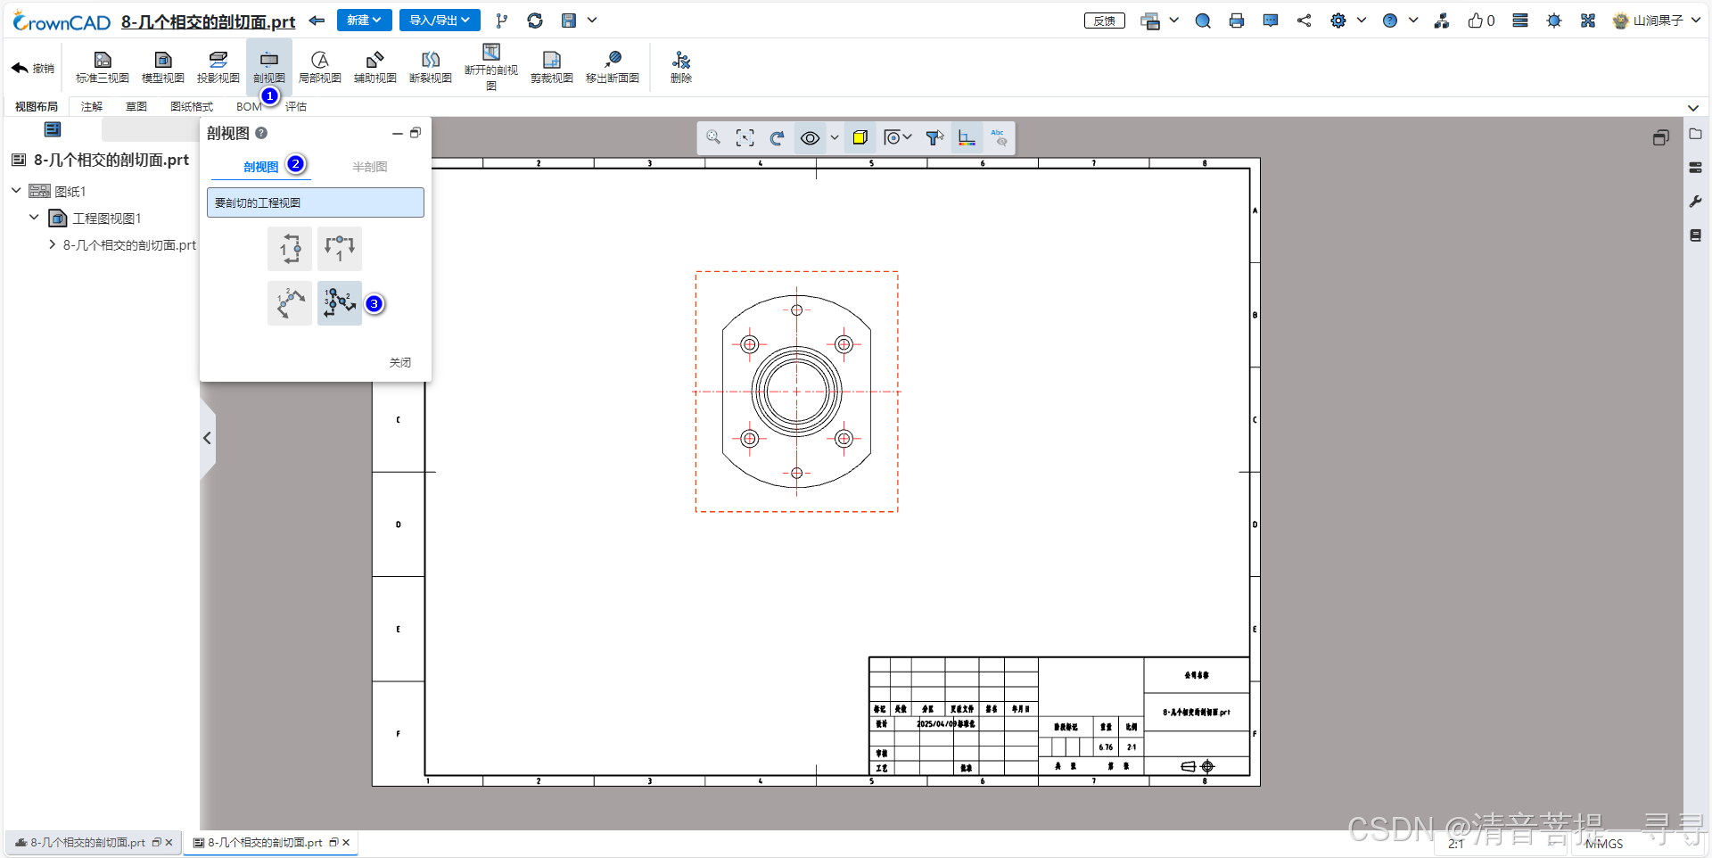Click the filter funnel icon in view toolbar
1712x858 pixels.
[x=934, y=137]
